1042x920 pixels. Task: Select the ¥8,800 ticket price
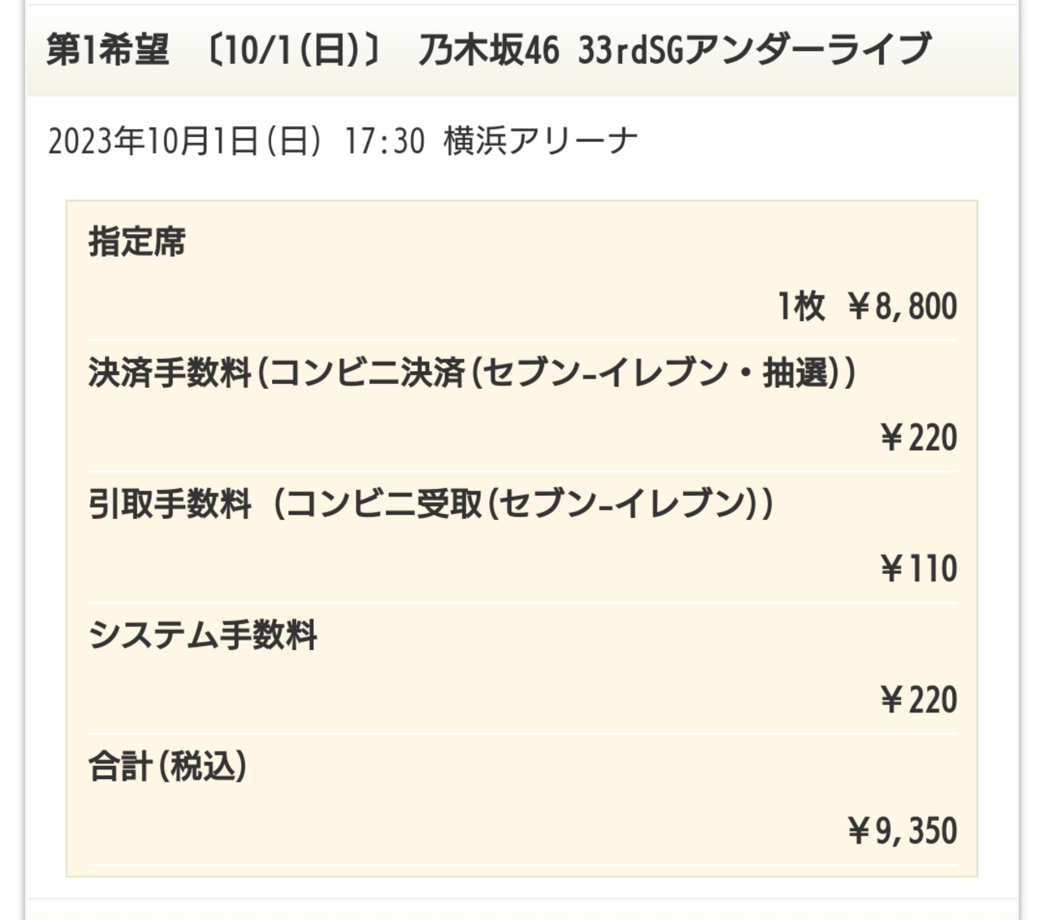[x=902, y=306]
